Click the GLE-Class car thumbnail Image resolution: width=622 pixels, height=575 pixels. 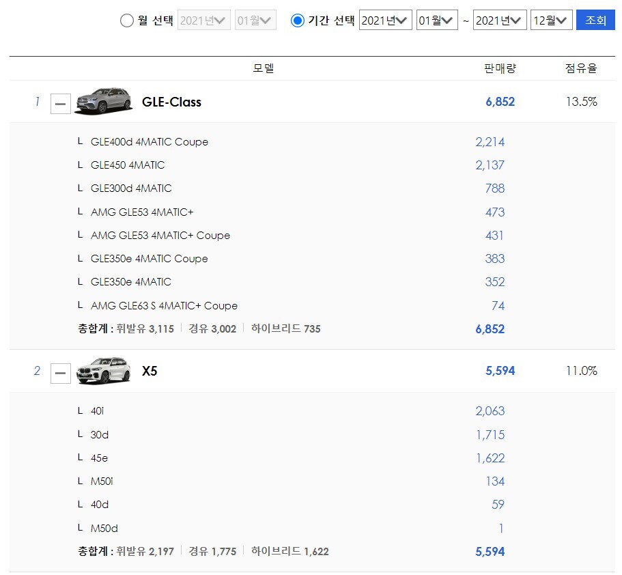point(104,102)
